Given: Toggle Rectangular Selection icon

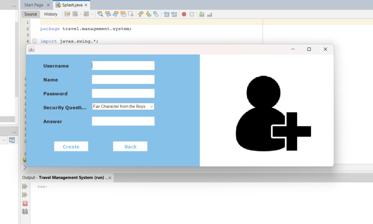Looking at the screenshot, I should 131,14.
